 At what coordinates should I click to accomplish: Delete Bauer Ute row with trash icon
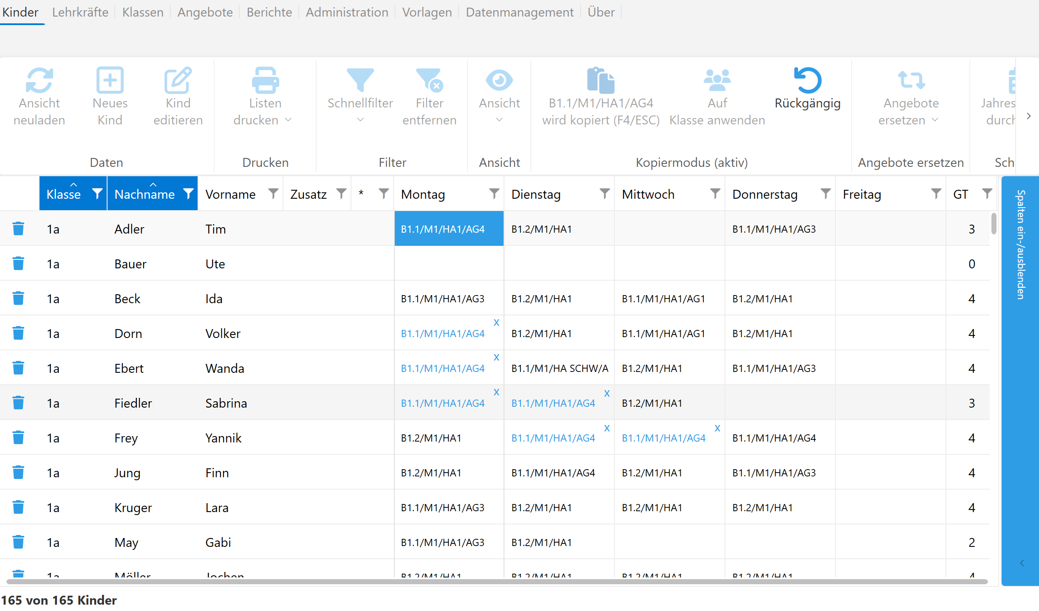pyautogui.click(x=18, y=264)
